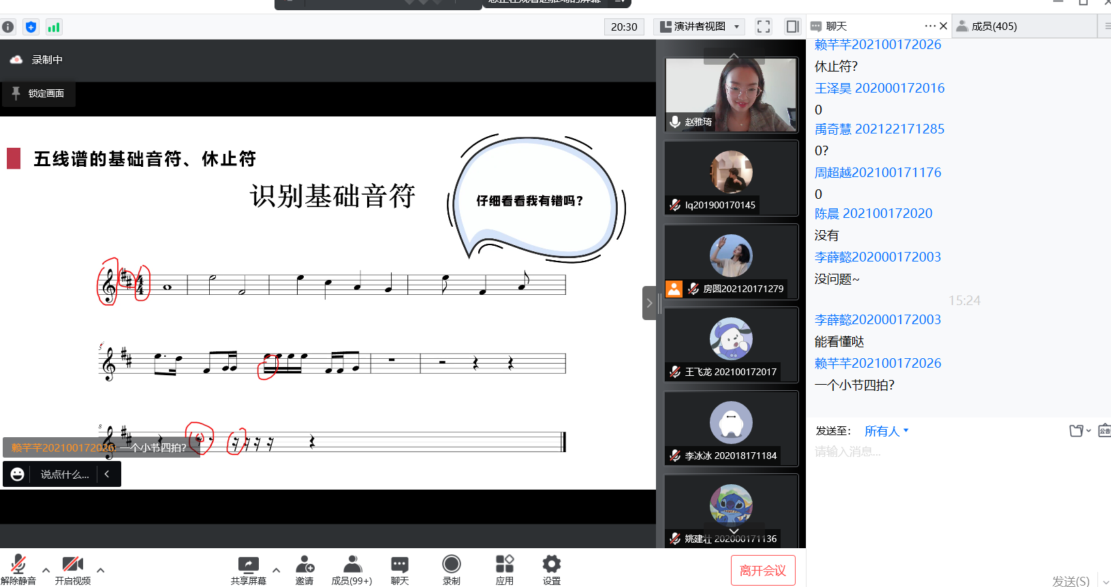
Task: Start or stop recording (录制)
Action: click(451, 569)
